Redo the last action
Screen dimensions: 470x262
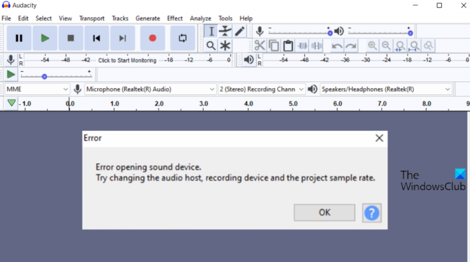click(351, 46)
